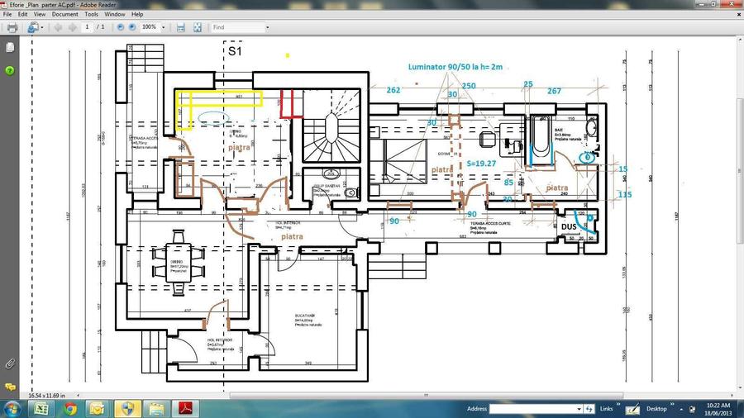The width and height of the screenshot is (744, 418).
Task: Go to the next page arrow
Action: click(x=73, y=27)
